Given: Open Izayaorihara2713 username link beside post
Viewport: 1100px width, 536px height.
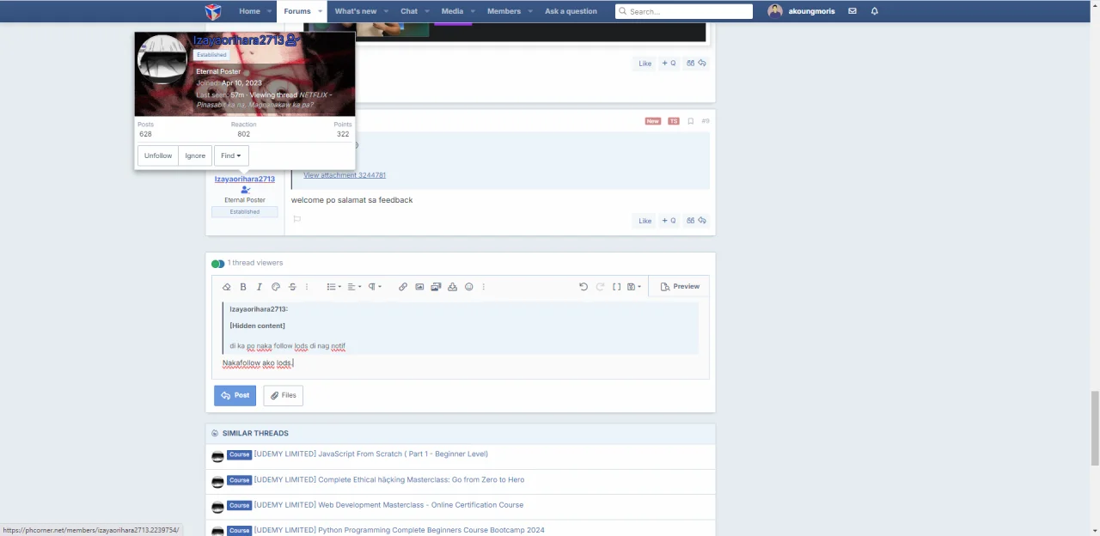Looking at the screenshot, I should [x=245, y=179].
